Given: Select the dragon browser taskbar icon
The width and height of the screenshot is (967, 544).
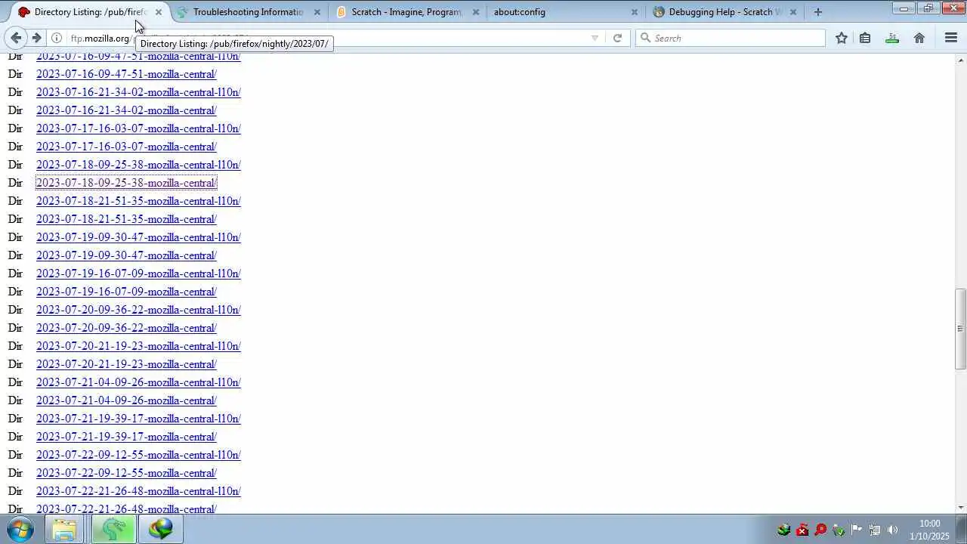Looking at the screenshot, I should coord(113,530).
